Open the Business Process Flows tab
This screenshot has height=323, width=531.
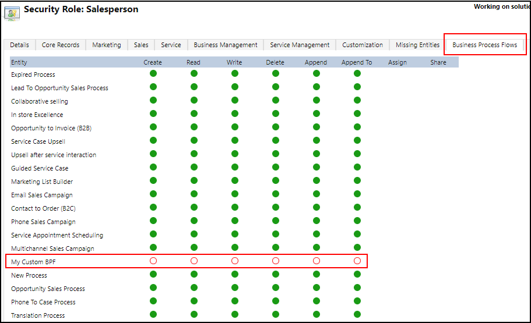[484, 45]
